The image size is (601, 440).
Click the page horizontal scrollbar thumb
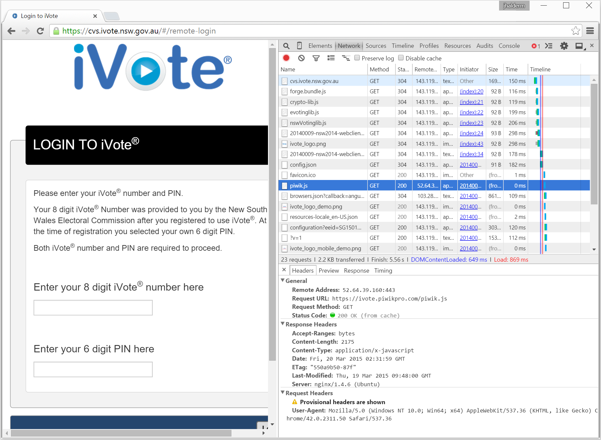click(121, 433)
